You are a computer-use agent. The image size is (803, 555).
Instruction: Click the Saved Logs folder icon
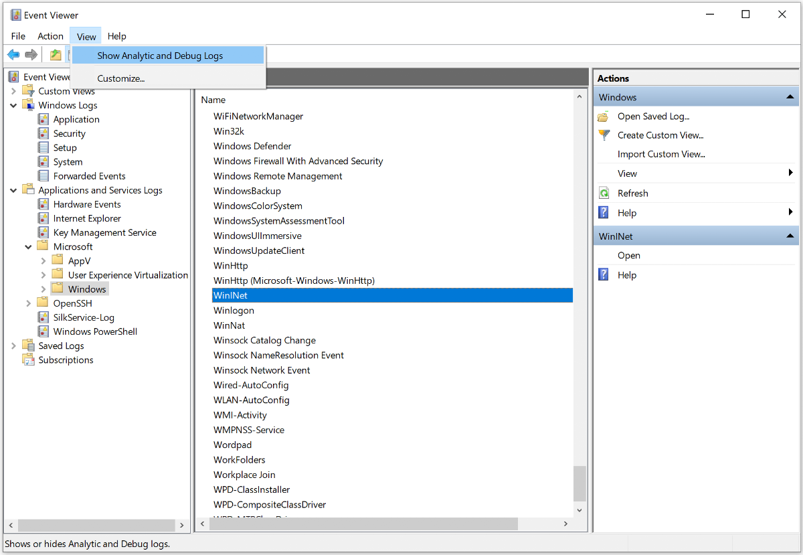coord(28,345)
